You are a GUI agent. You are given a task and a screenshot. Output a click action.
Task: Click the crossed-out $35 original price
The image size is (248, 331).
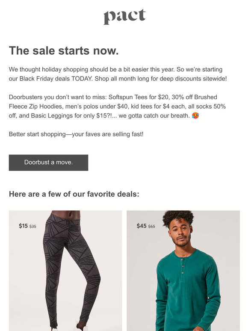click(33, 227)
